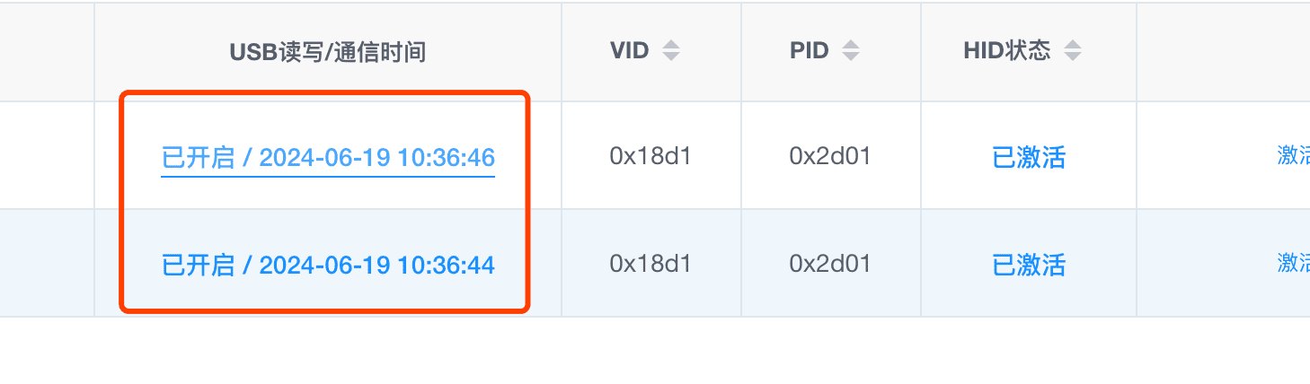Open the 已开启 / 2024-06-19 10:36:46 link
1310x384 pixels.
click(328, 158)
